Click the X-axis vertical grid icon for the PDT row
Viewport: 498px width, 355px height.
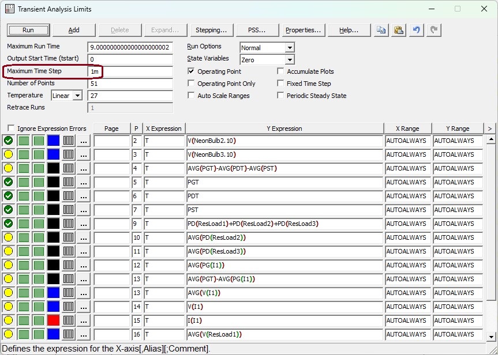pyautogui.click(x=24, y=196)
